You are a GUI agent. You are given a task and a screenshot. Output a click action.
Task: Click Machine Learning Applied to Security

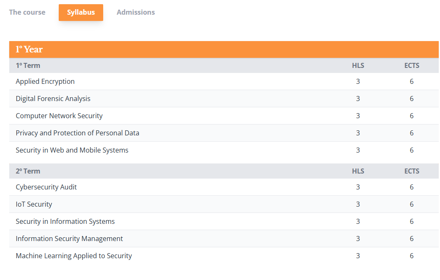[74, 256]
